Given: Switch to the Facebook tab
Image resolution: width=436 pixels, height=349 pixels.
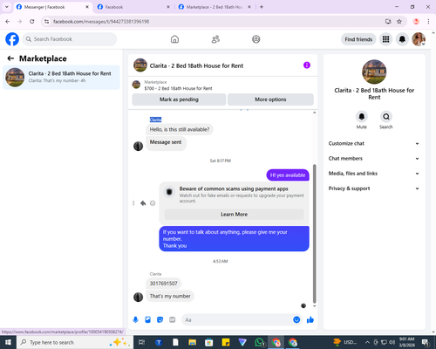Looking at the screenshot, I should (133, 7).
